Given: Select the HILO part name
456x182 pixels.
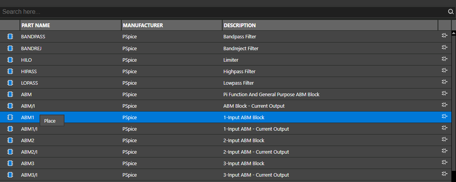Looking at the screenshot, I should (x=26, y=60).
